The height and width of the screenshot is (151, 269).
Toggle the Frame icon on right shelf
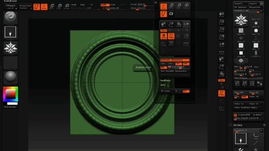222,93
